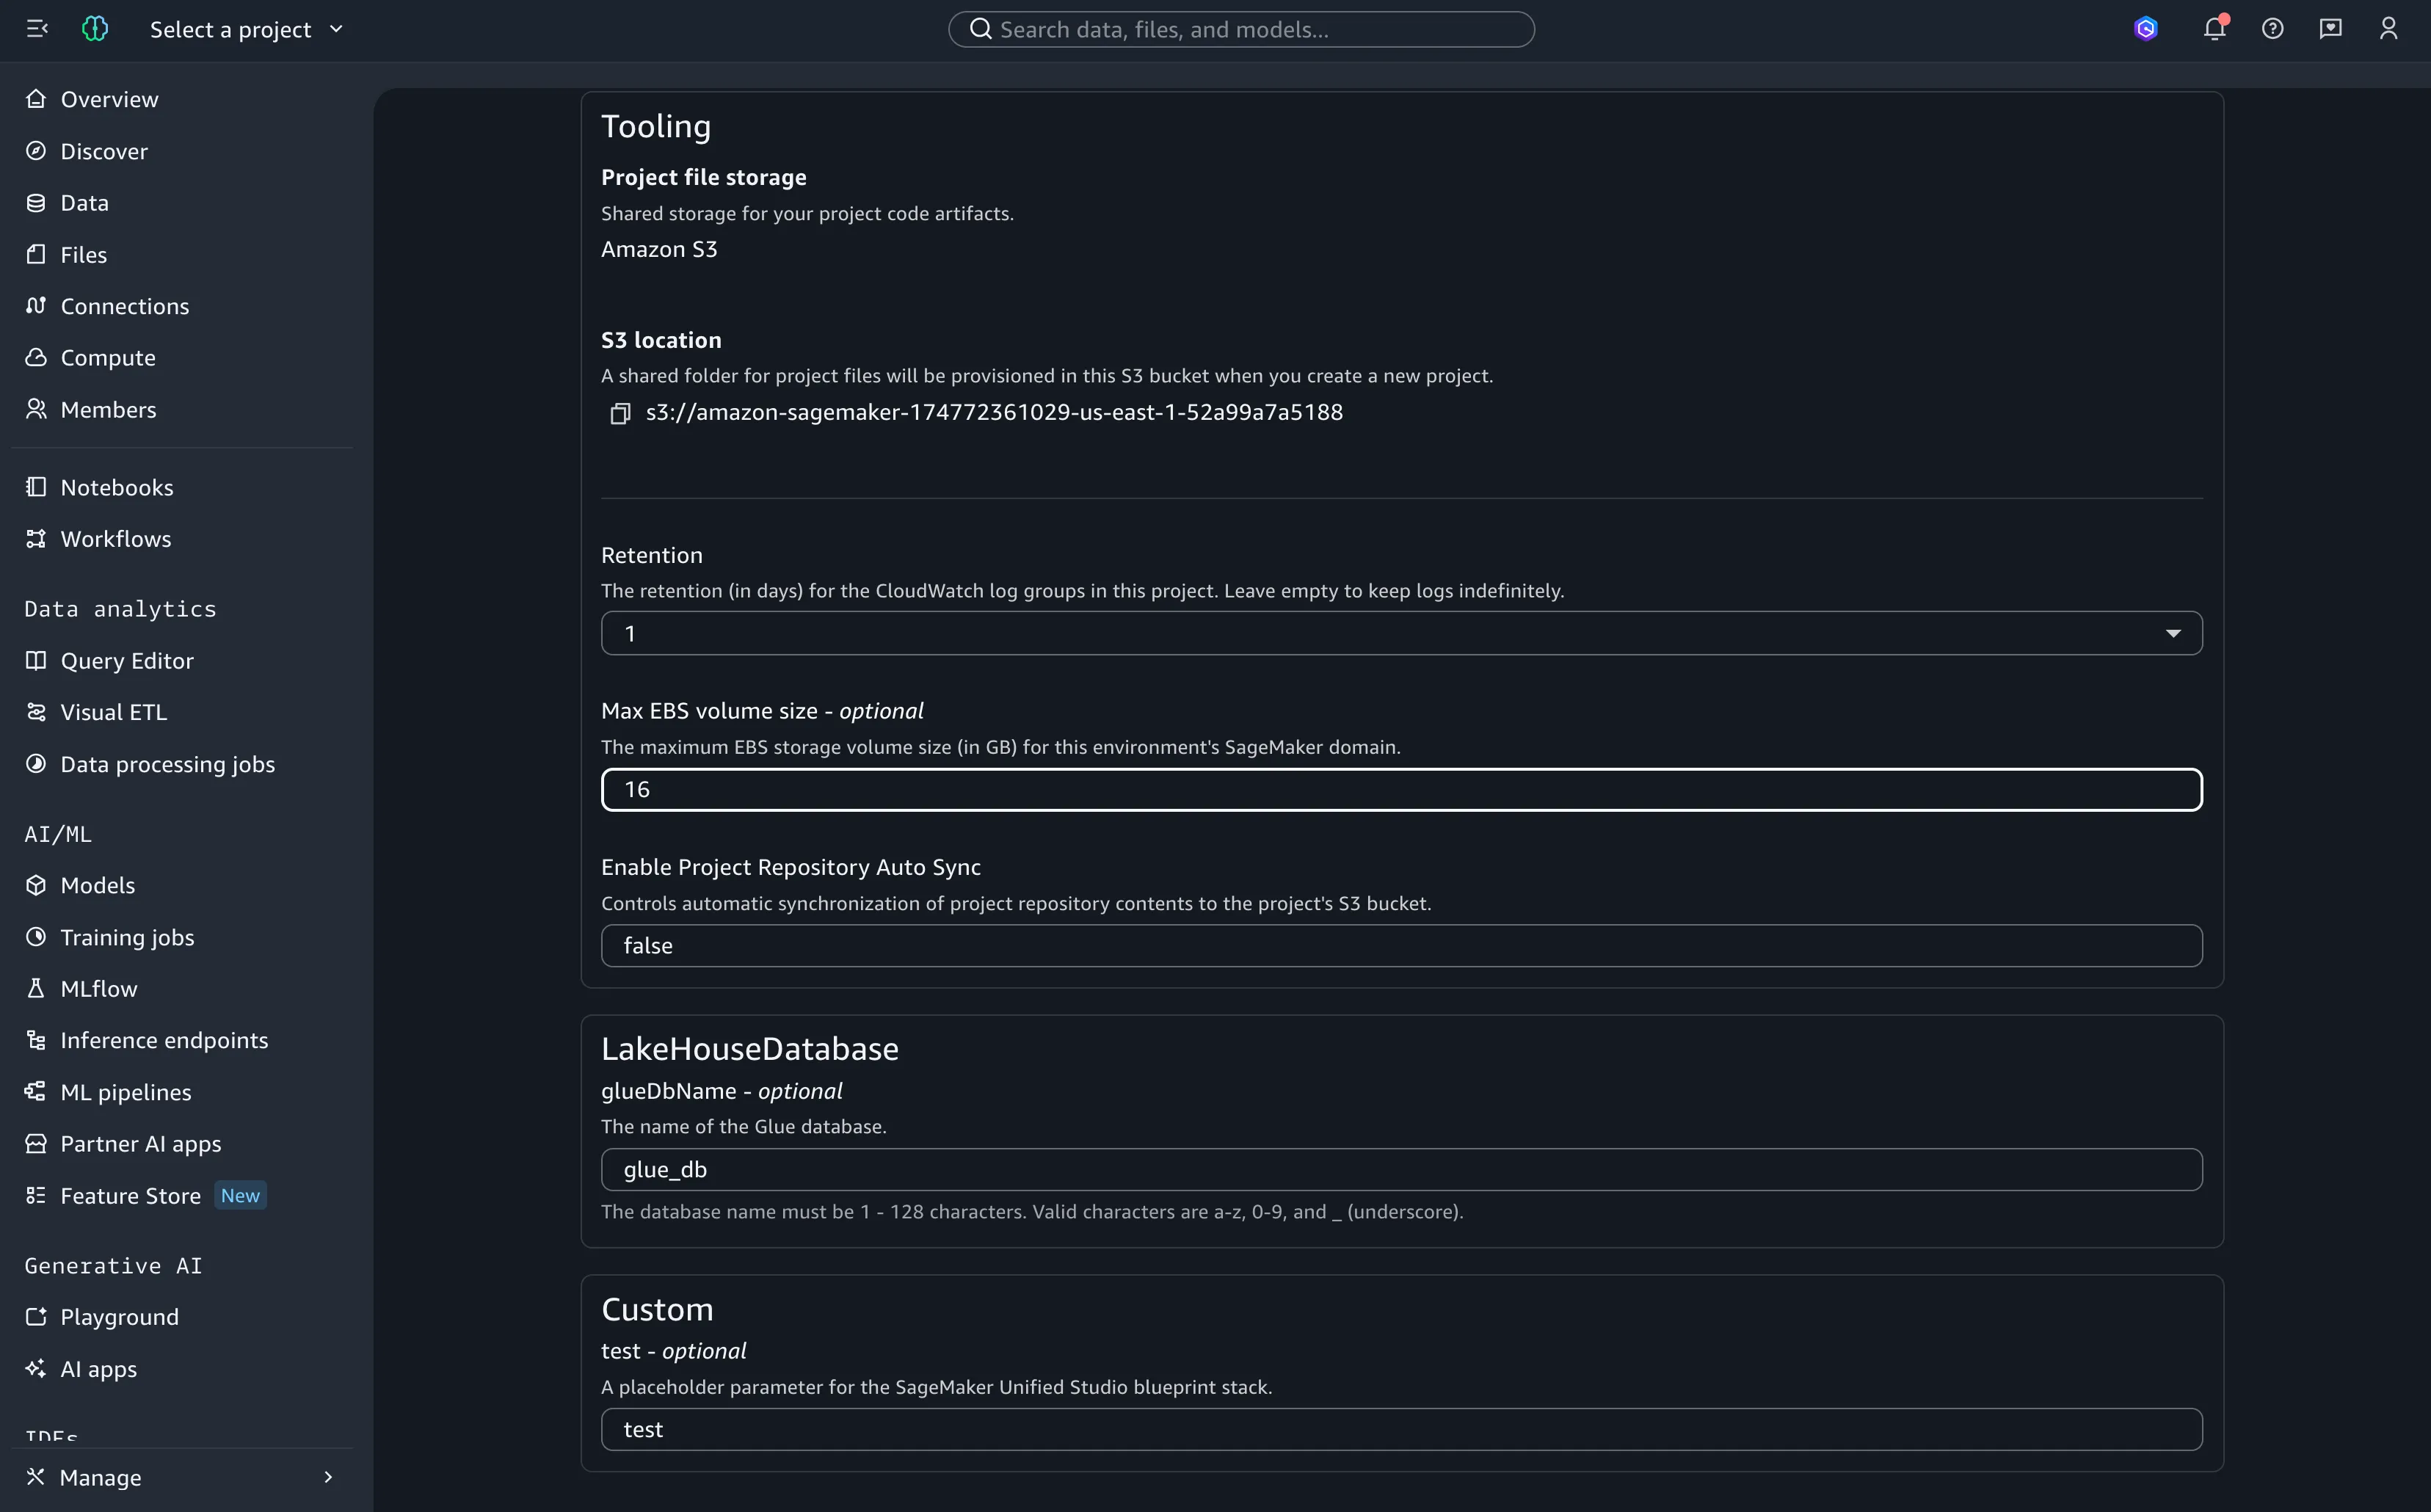Screen dimensions: 2431x1512
Task: Click the Amazon S3 storage value
Action: [x=659, y=249]
